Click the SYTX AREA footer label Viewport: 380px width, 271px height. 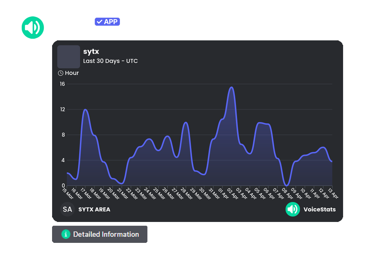coord(94,209)
